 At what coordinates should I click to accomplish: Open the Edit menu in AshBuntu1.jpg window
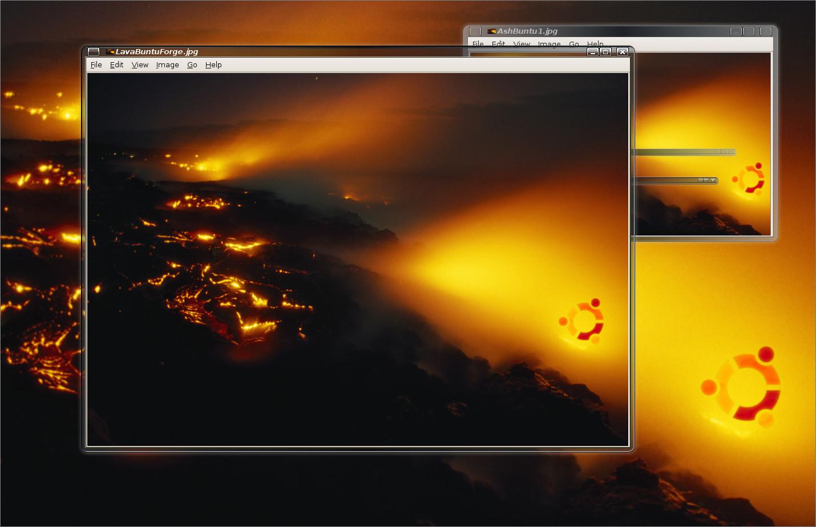tap(498, 44)
